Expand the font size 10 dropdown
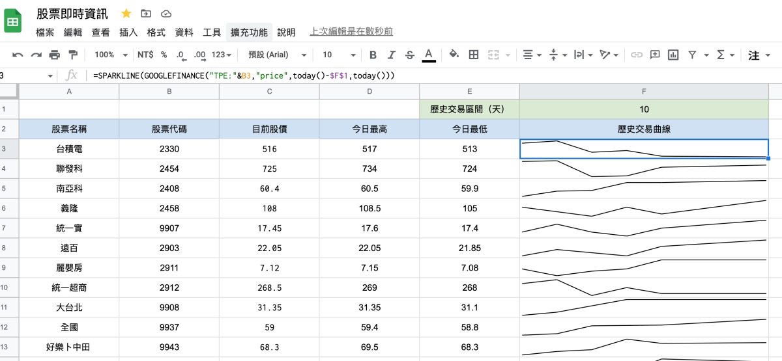 [x=339, y=55]
